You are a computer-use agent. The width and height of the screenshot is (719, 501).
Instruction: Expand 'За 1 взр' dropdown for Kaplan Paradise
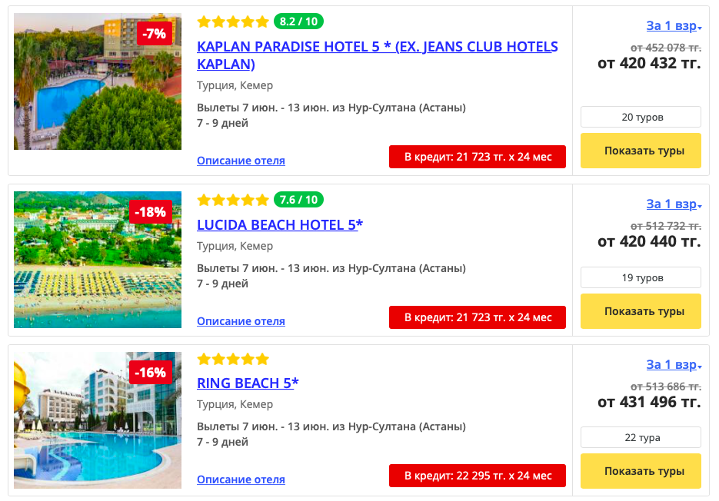coord(673,26)
